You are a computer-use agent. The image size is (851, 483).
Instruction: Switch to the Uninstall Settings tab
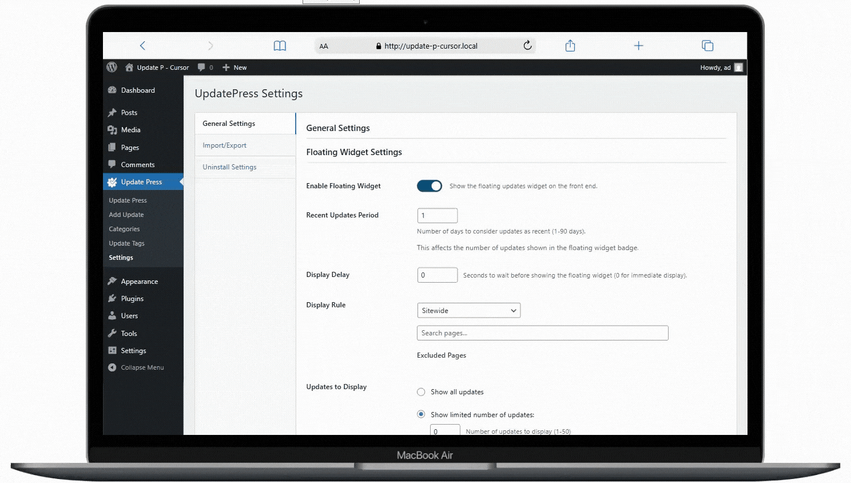tap(245, 167)
